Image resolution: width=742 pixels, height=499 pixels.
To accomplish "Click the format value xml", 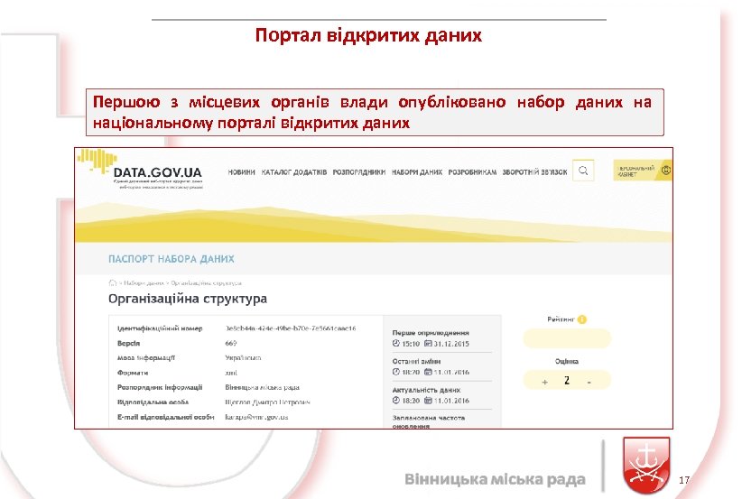I will [x=231, y=373].
